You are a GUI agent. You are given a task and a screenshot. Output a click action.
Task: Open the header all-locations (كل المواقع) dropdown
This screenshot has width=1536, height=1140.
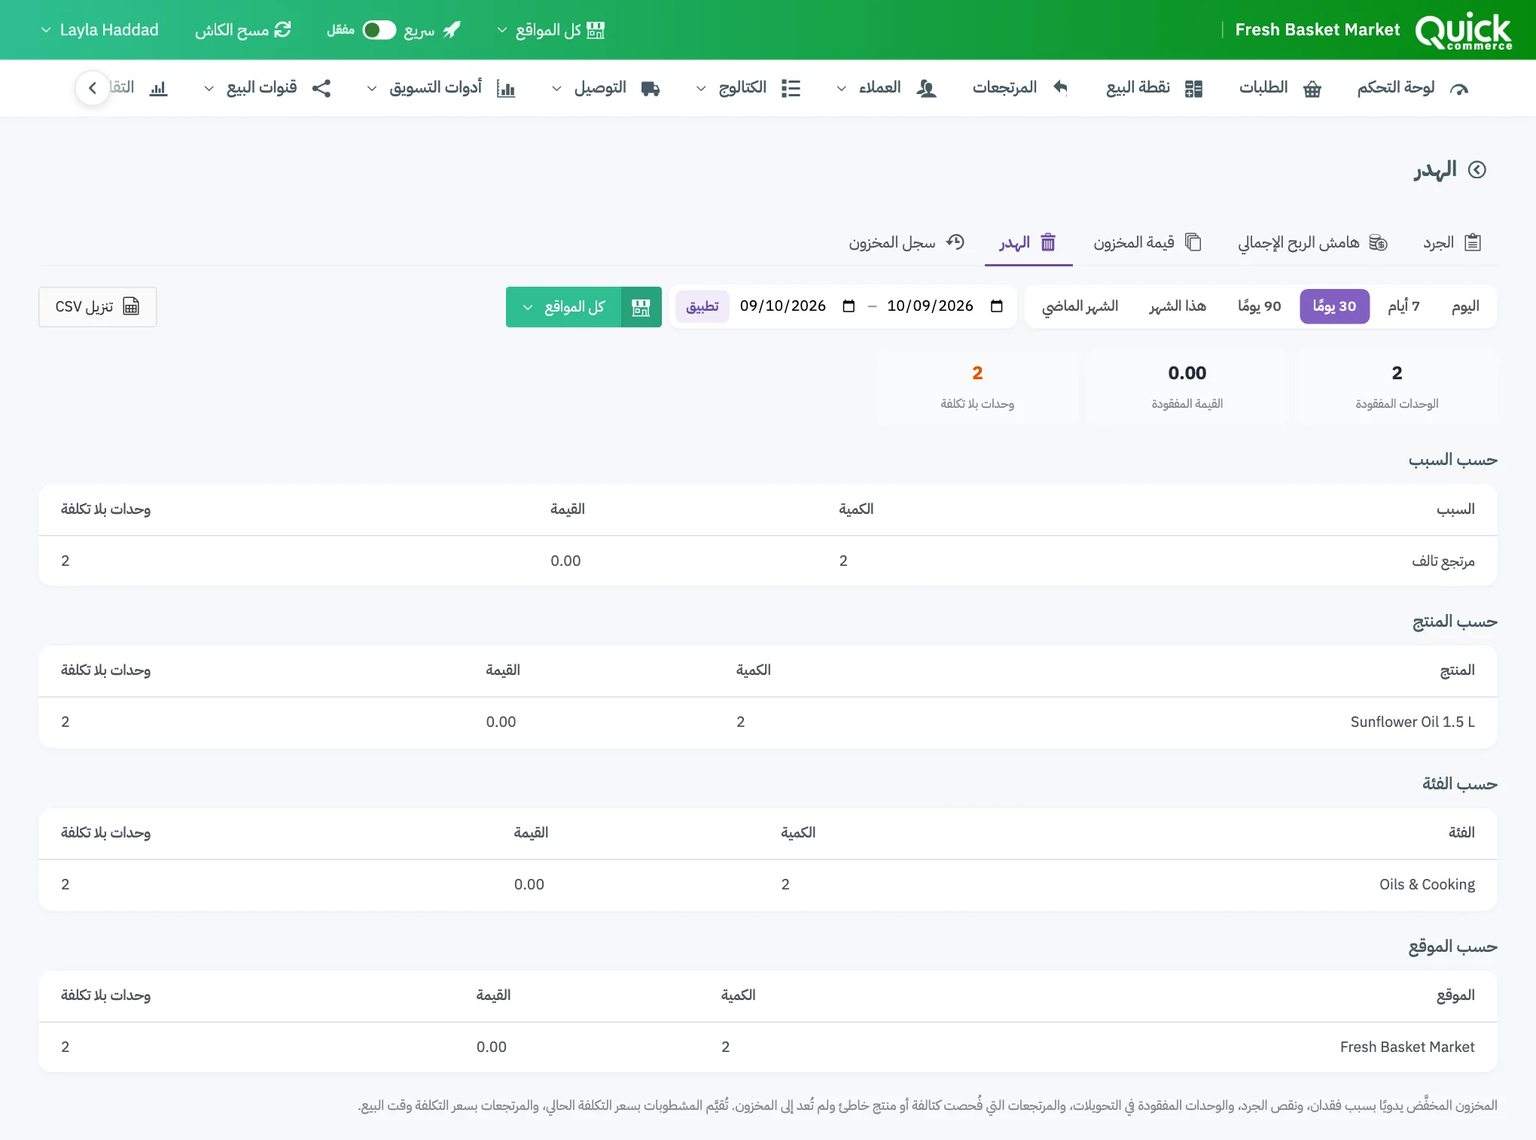point(551,30)
